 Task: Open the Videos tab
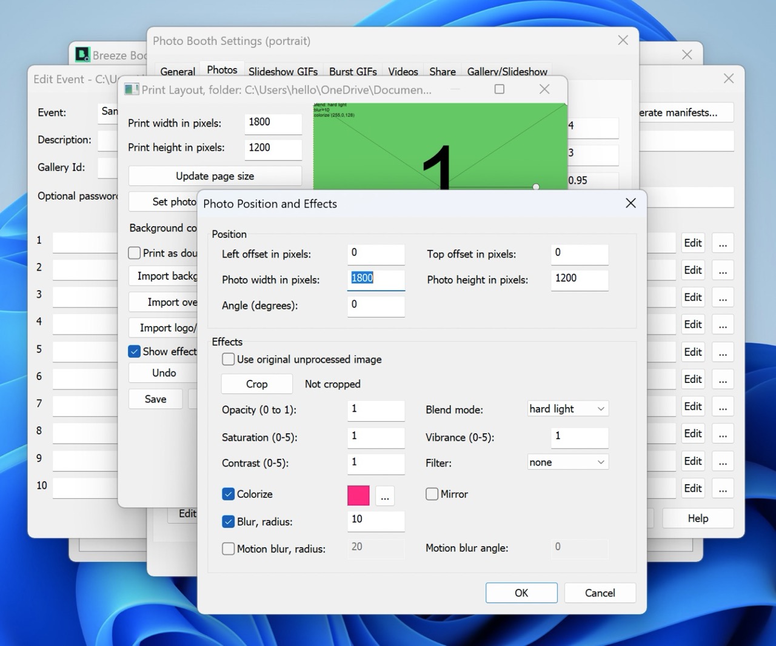click(x=403, y=72)
